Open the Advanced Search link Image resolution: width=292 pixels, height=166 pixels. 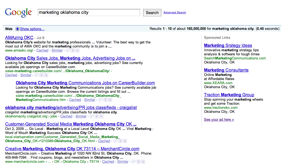(175, 12)
